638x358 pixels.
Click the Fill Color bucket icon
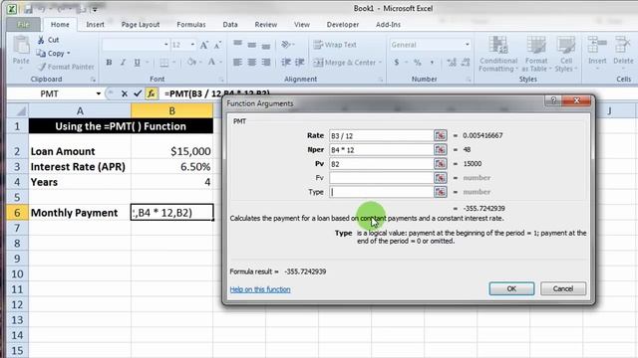tap(192, 62)
